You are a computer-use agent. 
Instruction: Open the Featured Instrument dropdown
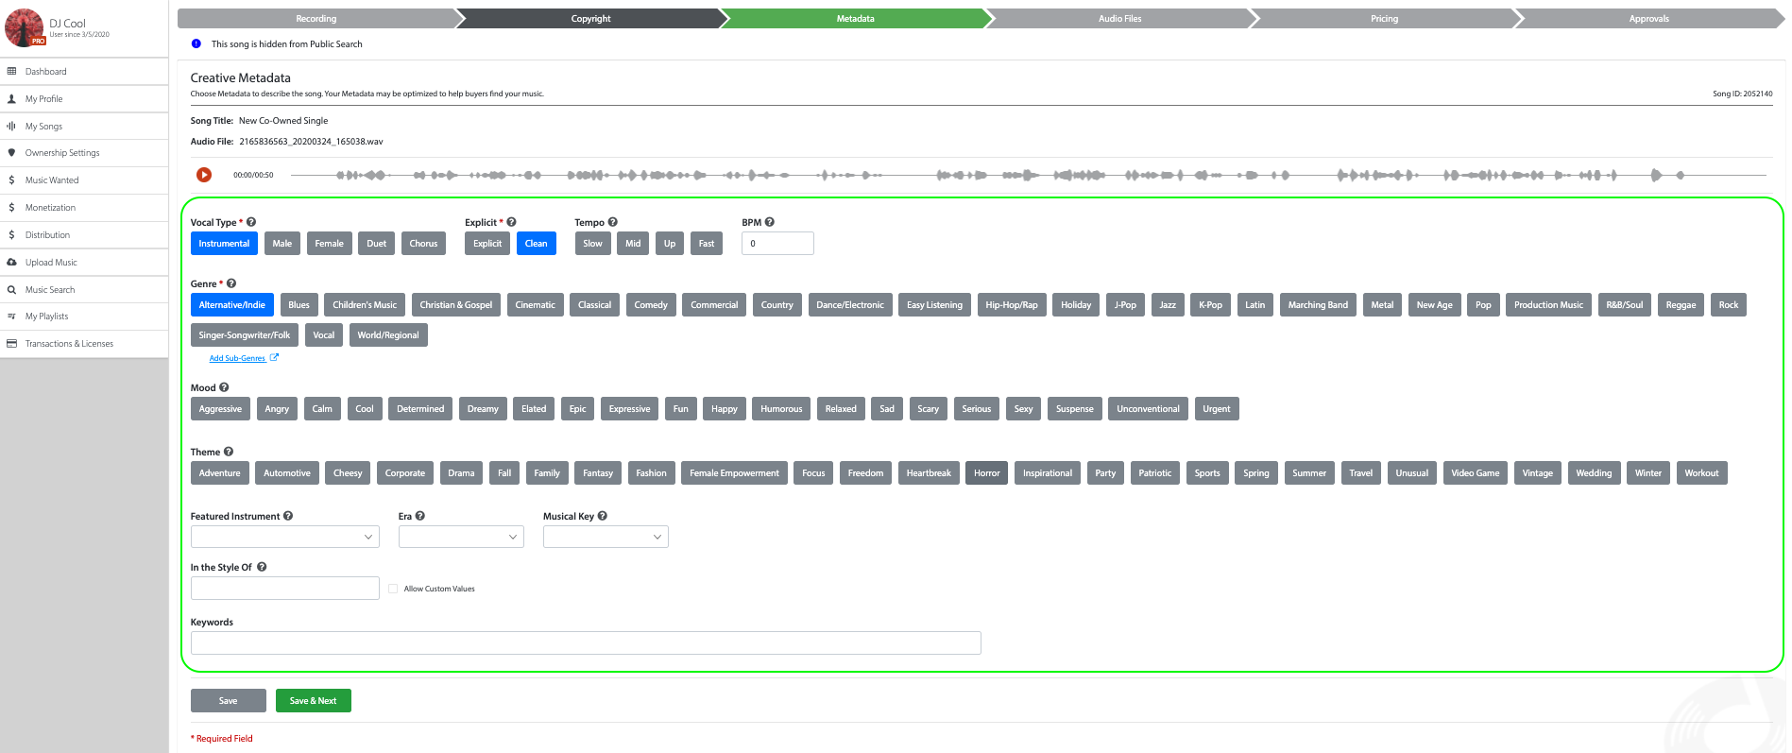[x=285, y=537]
